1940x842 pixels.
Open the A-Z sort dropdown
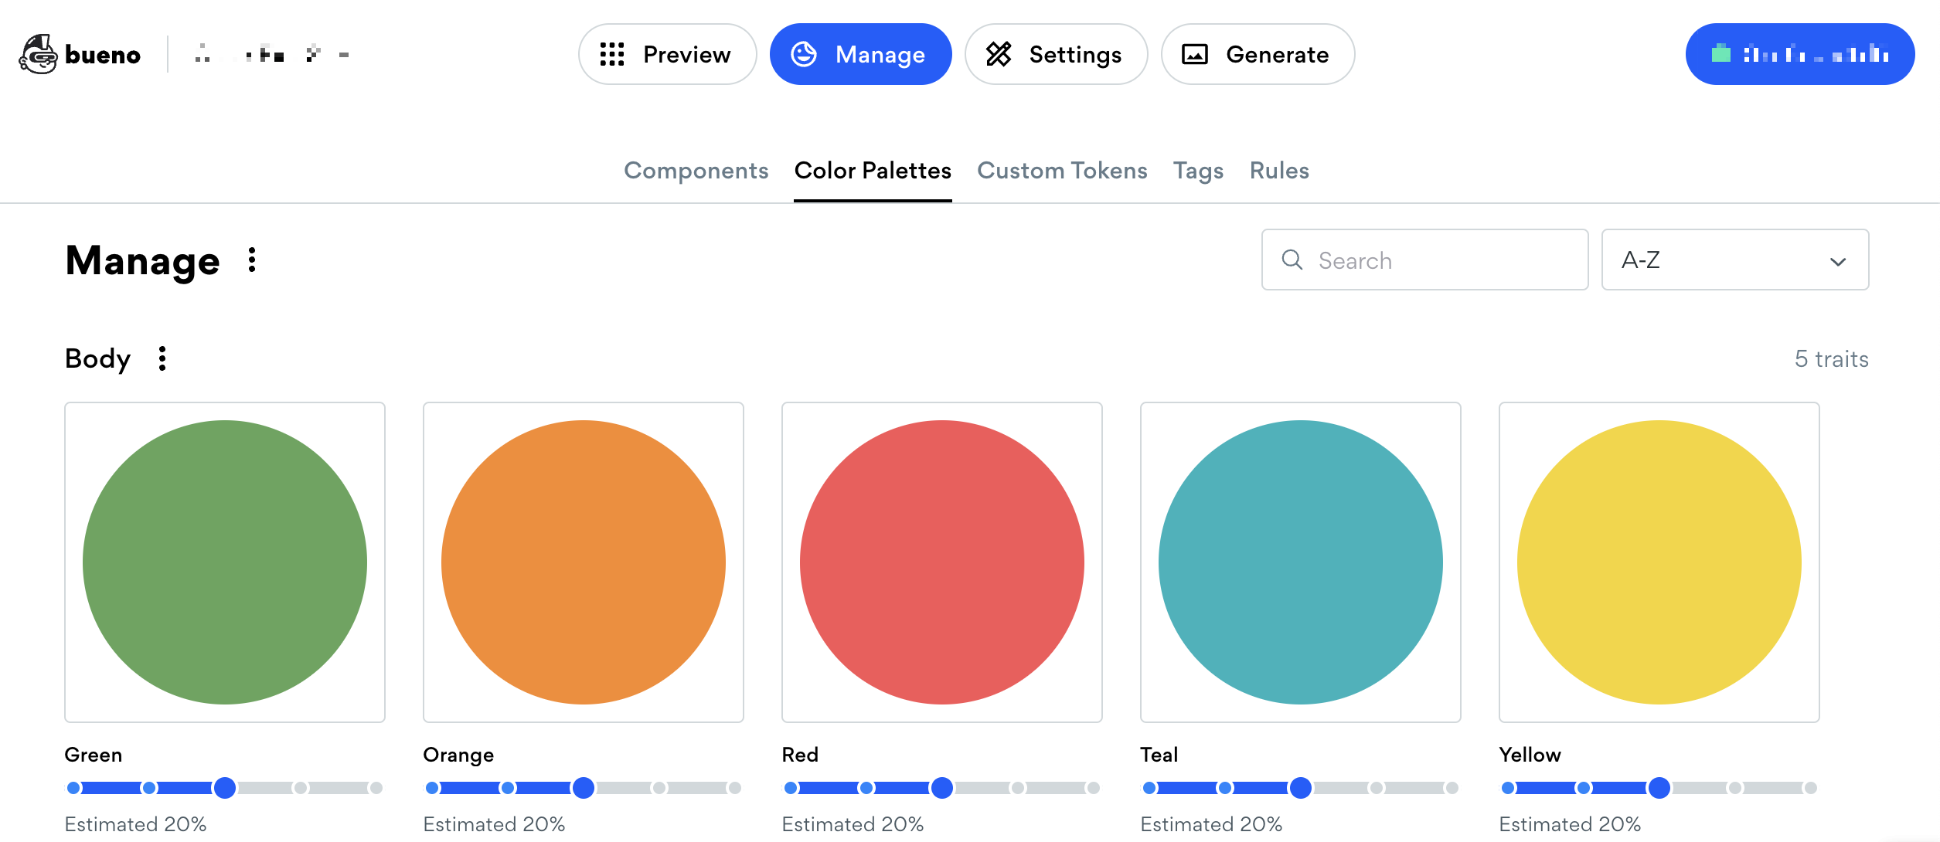tap(1734, 260)
